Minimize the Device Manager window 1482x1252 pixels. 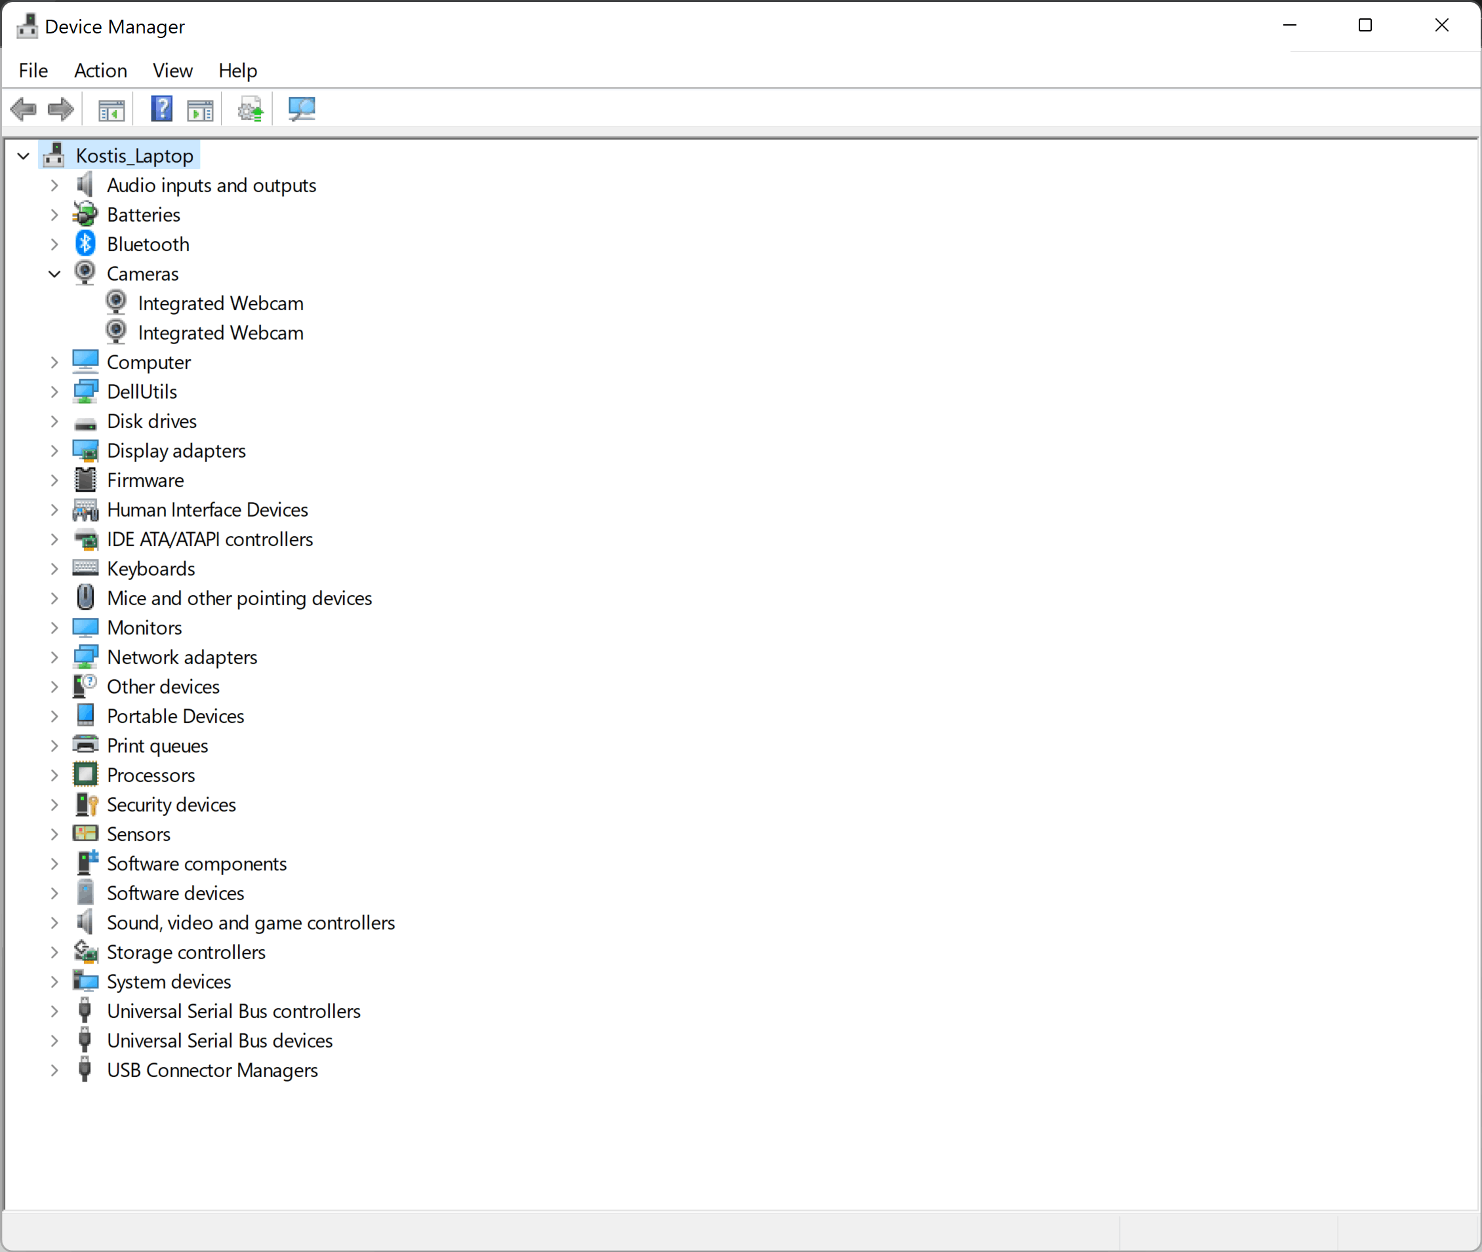point(1290,26)
